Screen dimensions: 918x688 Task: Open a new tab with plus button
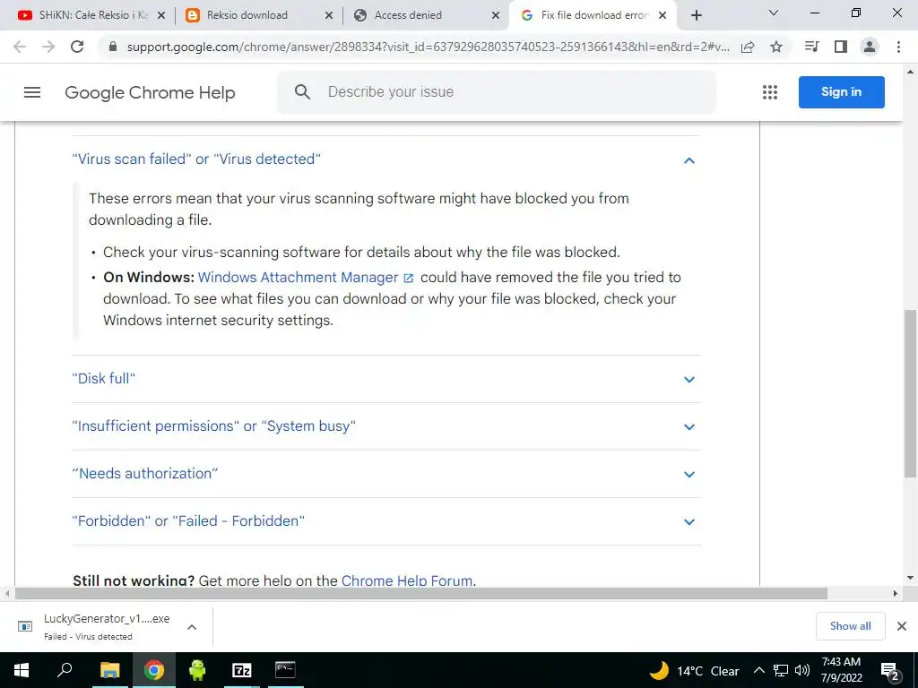coord(696,15)
